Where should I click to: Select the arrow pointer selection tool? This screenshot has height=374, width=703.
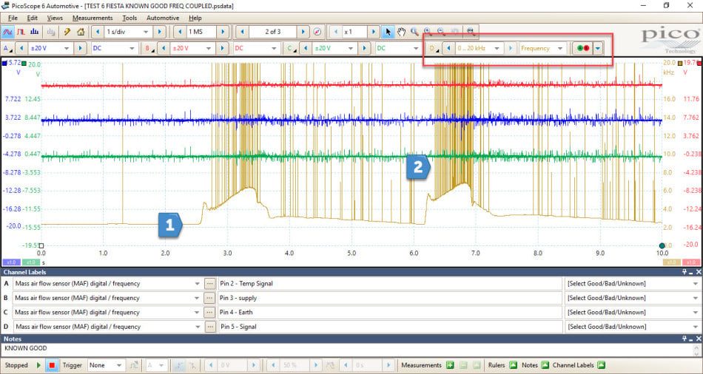click(388, 32)
